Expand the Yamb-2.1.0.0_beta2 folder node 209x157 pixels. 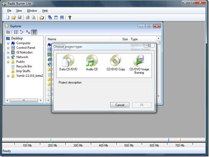point(8,76)
